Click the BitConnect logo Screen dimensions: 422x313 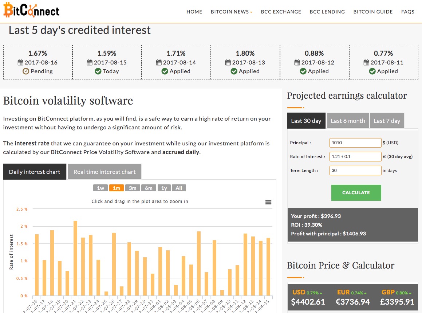pos(31,10)
